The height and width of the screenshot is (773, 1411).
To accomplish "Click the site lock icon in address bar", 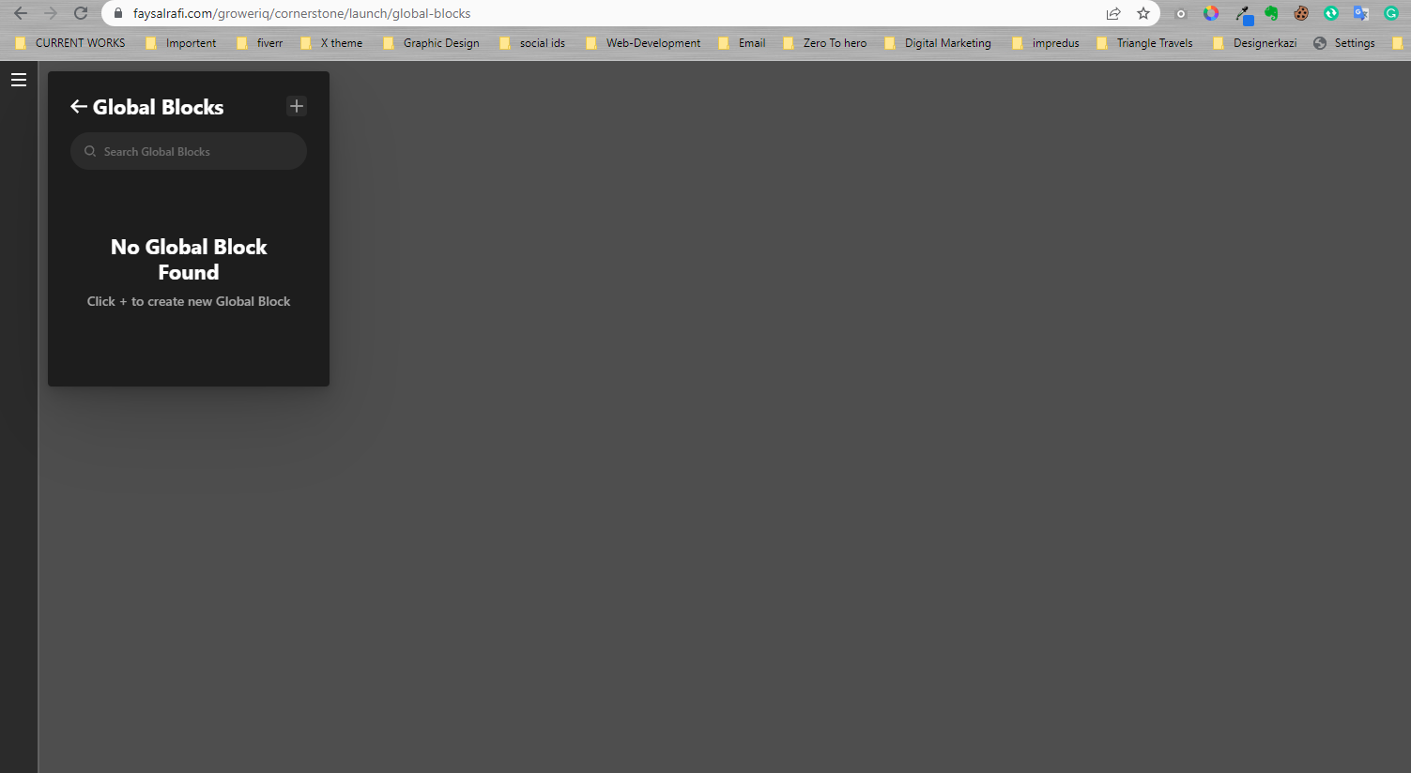I will tap(118, 13).
